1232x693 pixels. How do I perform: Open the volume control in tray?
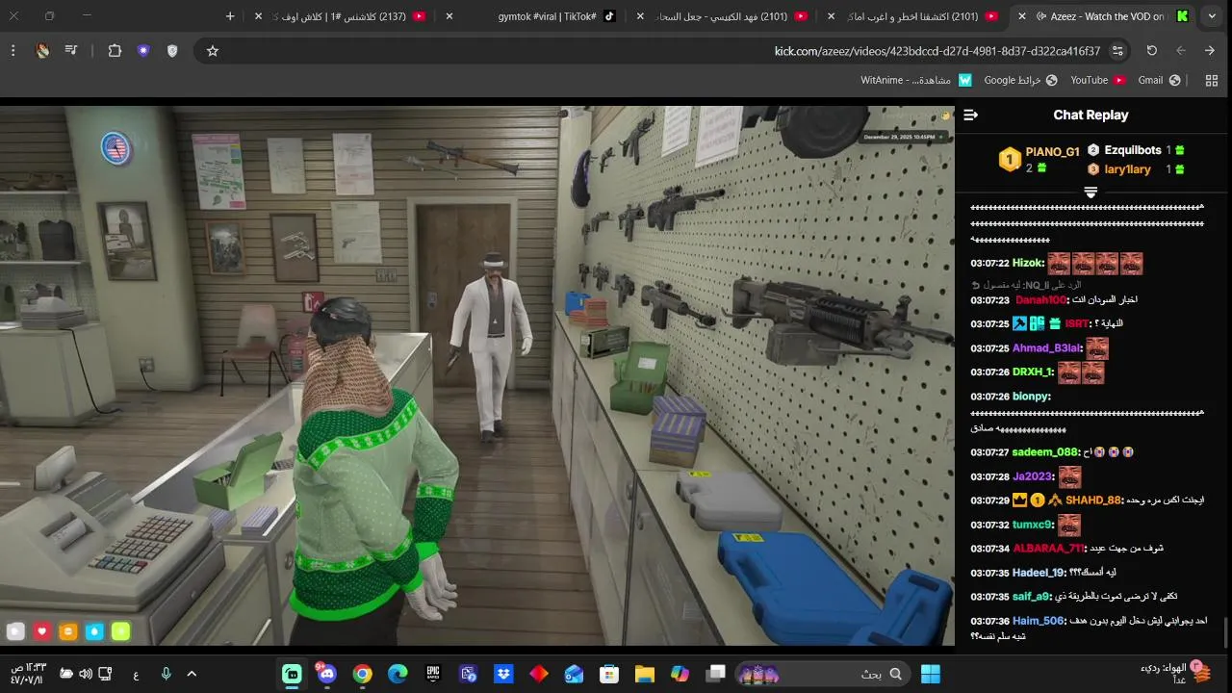pyautogui.click(x=86, y=674)
